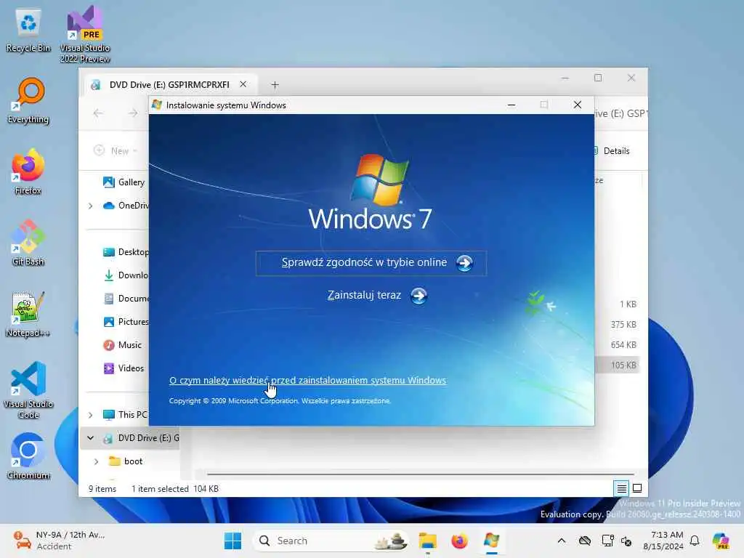Image resolution: width=744 pixels, height=558 pixels.
Task: Select the 1 KB file row
Action: click(617, 304)
